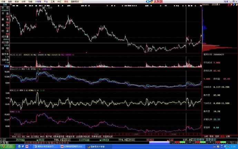Select the MACD indicator tab
This screenshot has height=149, width=238.
point(43,137)
